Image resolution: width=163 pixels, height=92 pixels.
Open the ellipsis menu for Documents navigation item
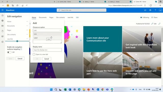27,26
